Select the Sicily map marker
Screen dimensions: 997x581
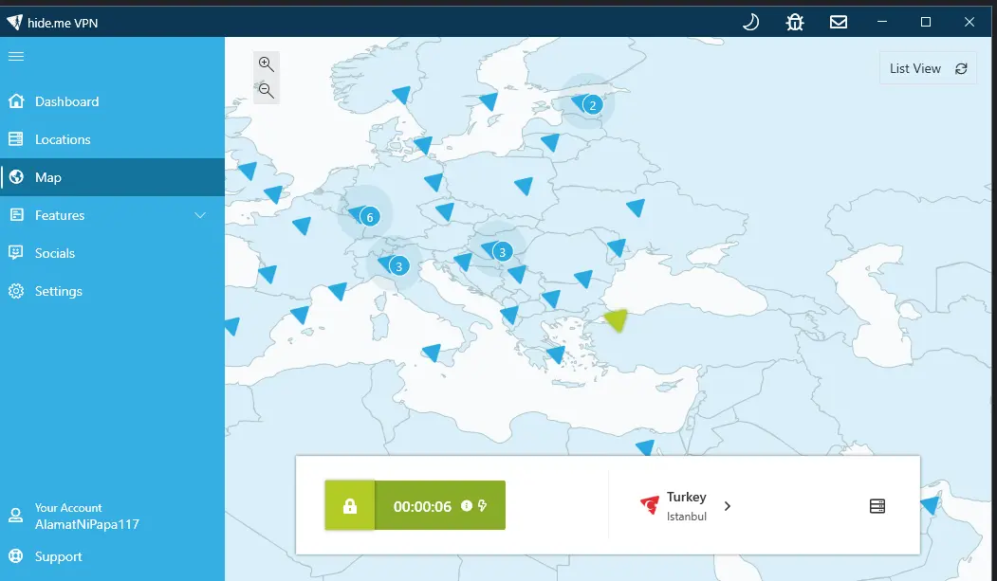(433, 353)
